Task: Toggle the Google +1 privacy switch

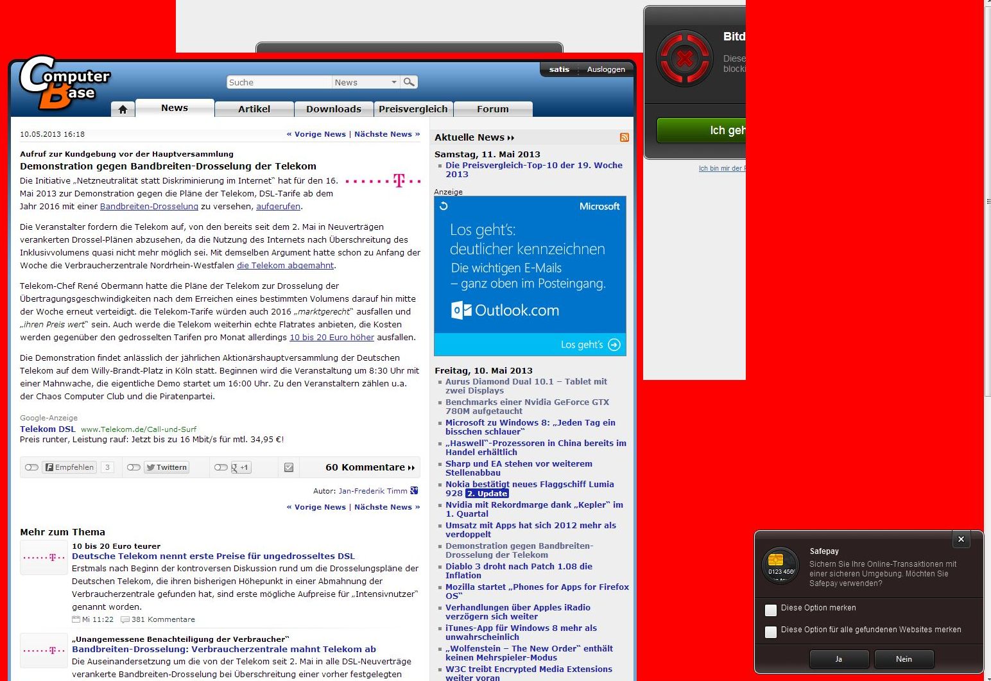Action: [x=221, y=467]
